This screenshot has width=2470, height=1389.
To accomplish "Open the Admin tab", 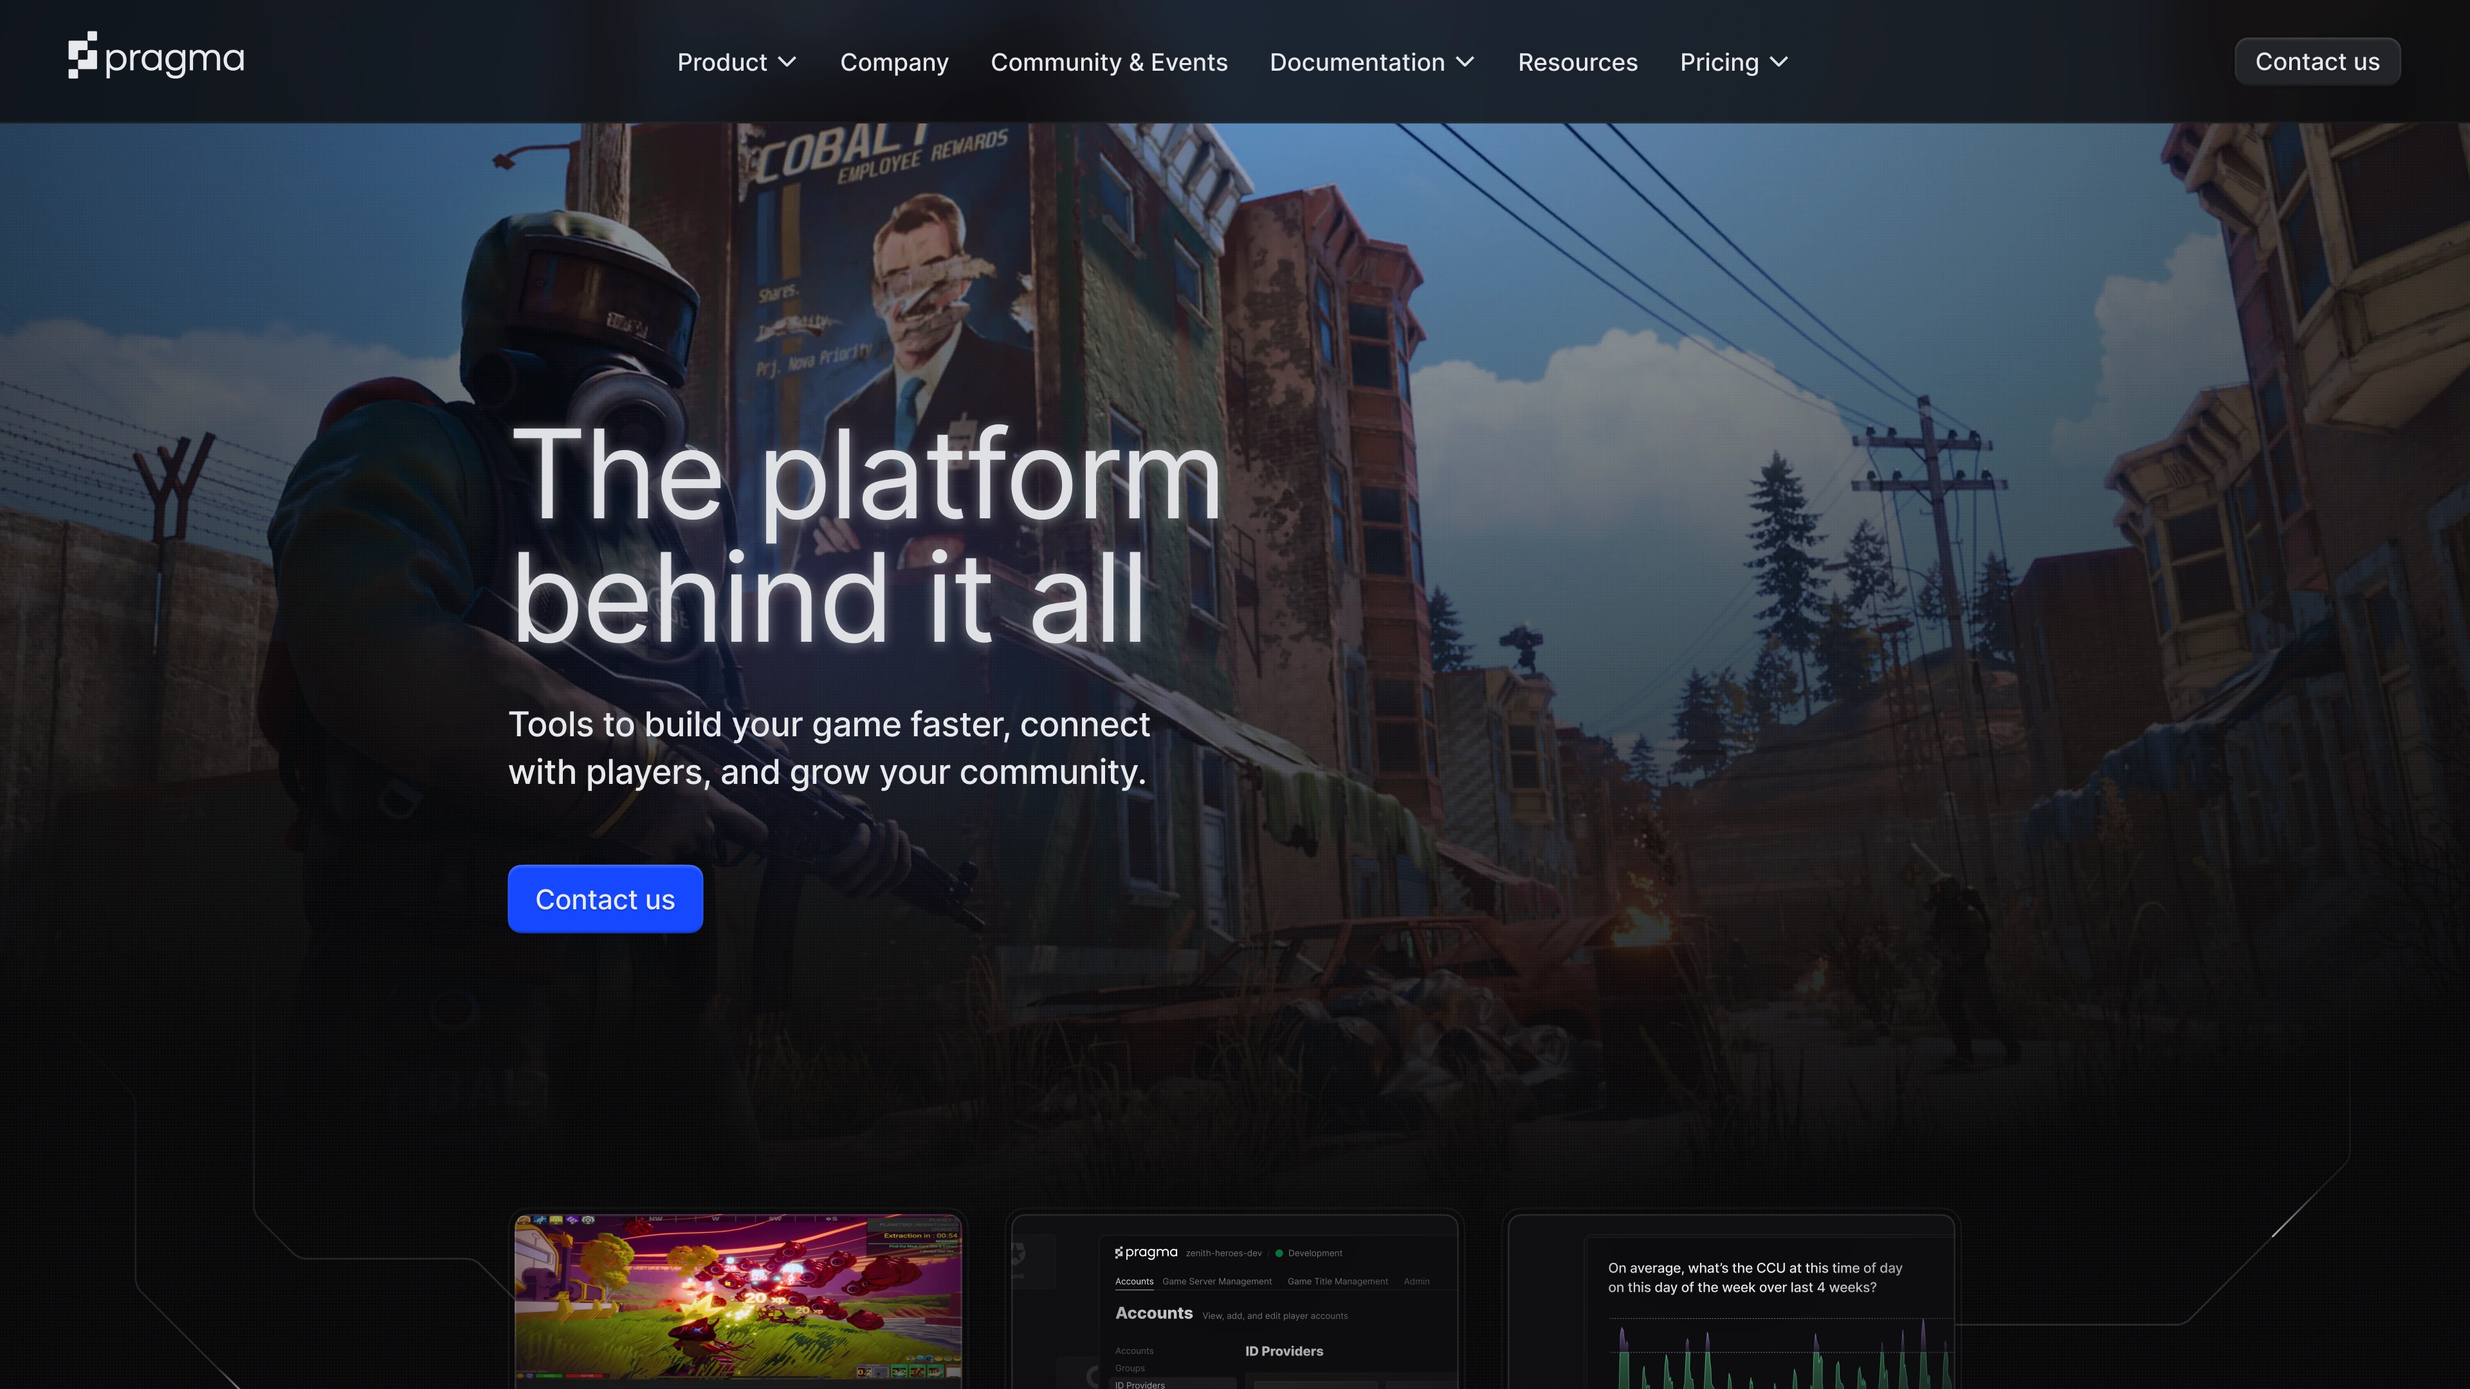I will [x=1416, y=1282].
